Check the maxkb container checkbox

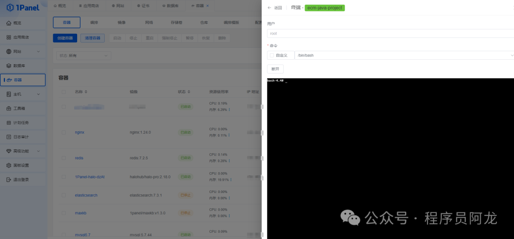(64, 213)
